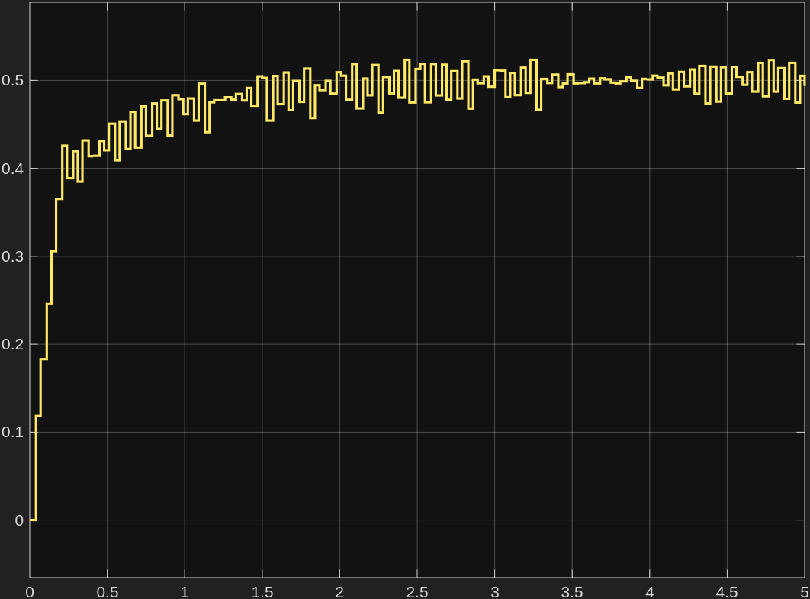Image resolution: width=810 pixels, height=599 pixels.
Task: Click the 5 label at the X-axis end
Action: click(803, 591)
